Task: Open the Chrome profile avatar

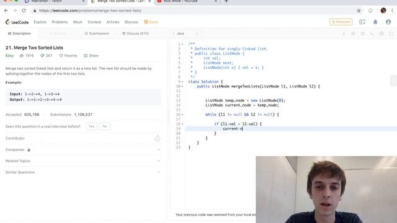Action: click(x=383, y=11)
